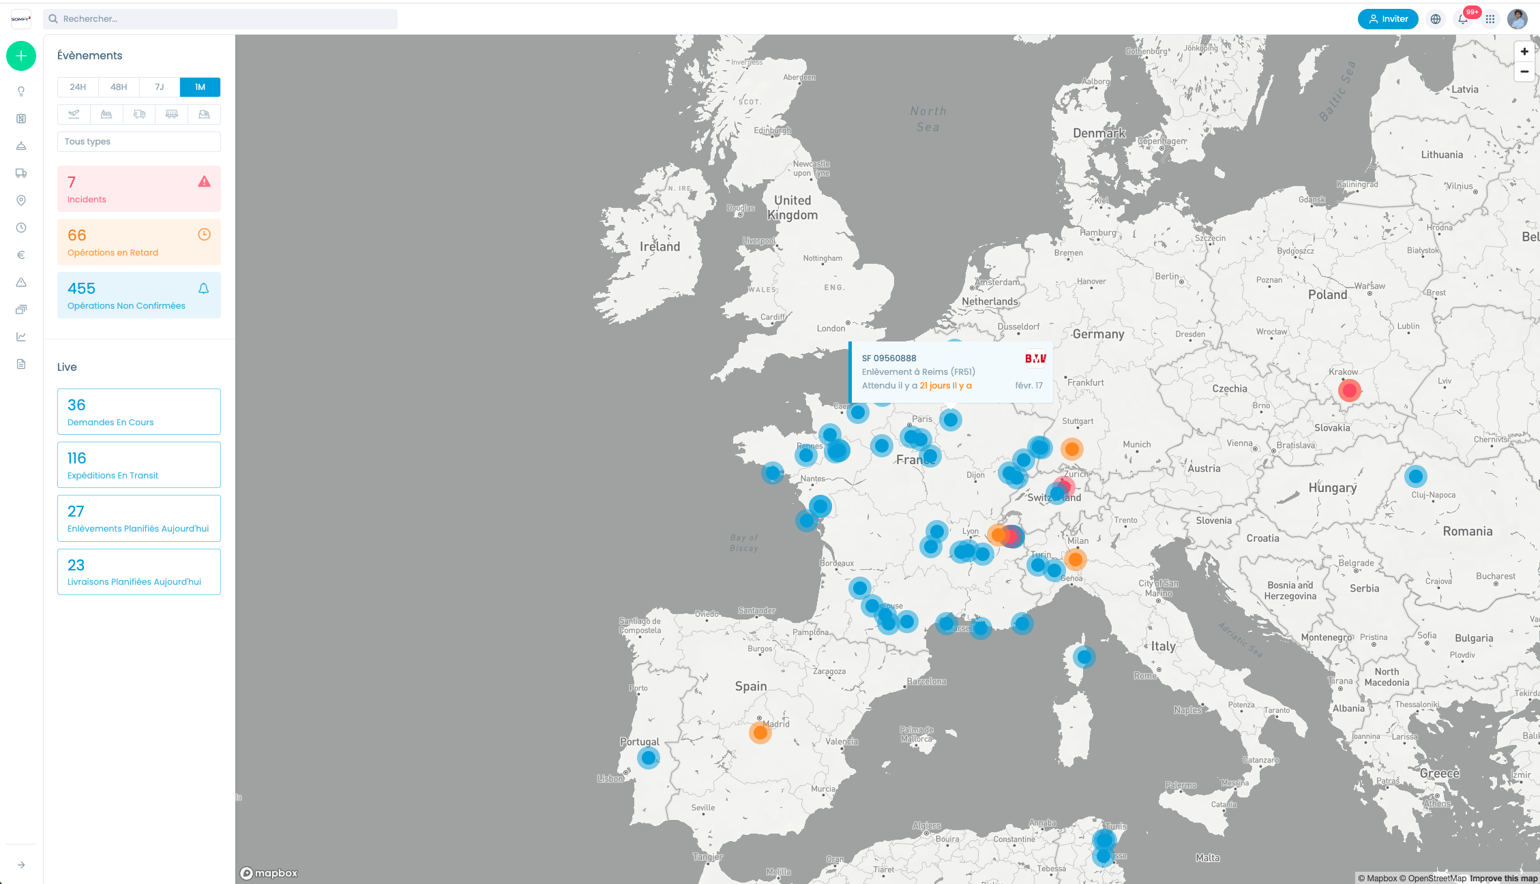Select the 7J time range tab
The image size is (1540, 884).
pos(159,87)
